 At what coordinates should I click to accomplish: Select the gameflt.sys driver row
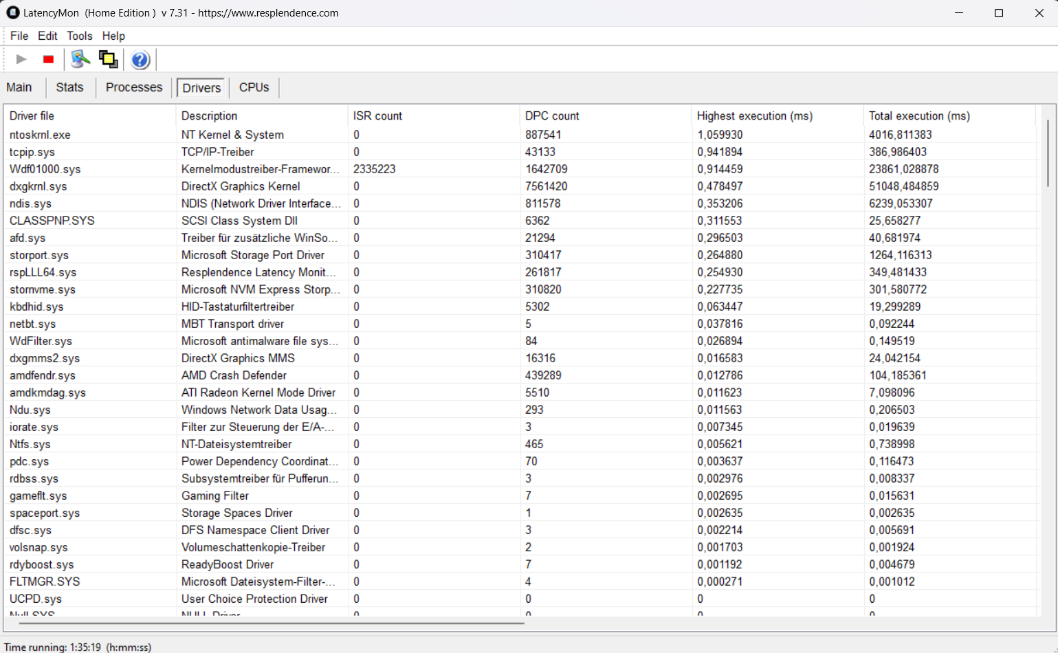pyautogui.click(x=522, y=496)
